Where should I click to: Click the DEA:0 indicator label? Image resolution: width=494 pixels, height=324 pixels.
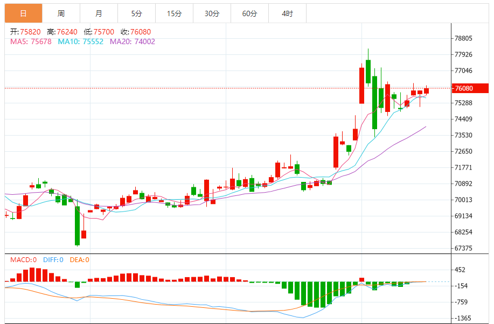(79, 260)
